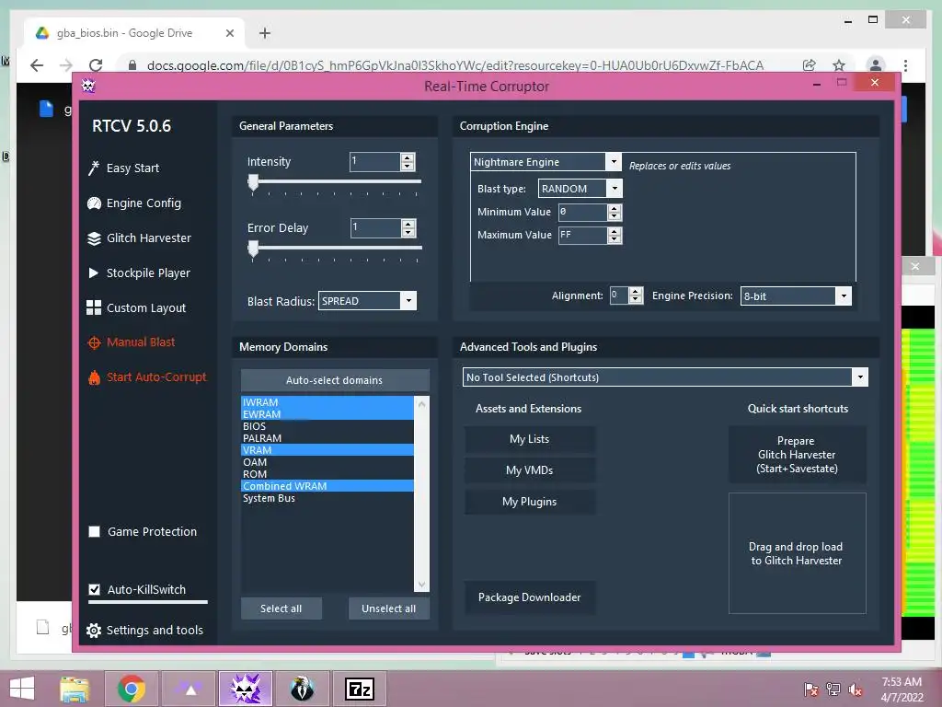Reload the Chrome page

click(96, 65)
